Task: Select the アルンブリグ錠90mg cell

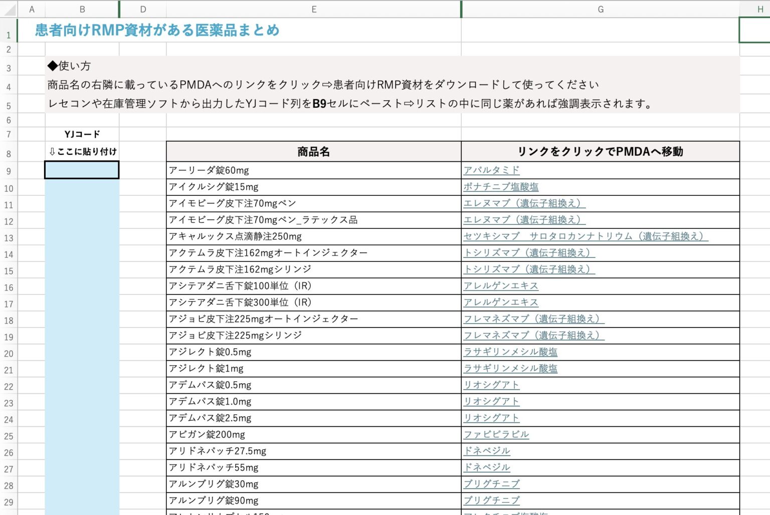Action: click(314, 500)
